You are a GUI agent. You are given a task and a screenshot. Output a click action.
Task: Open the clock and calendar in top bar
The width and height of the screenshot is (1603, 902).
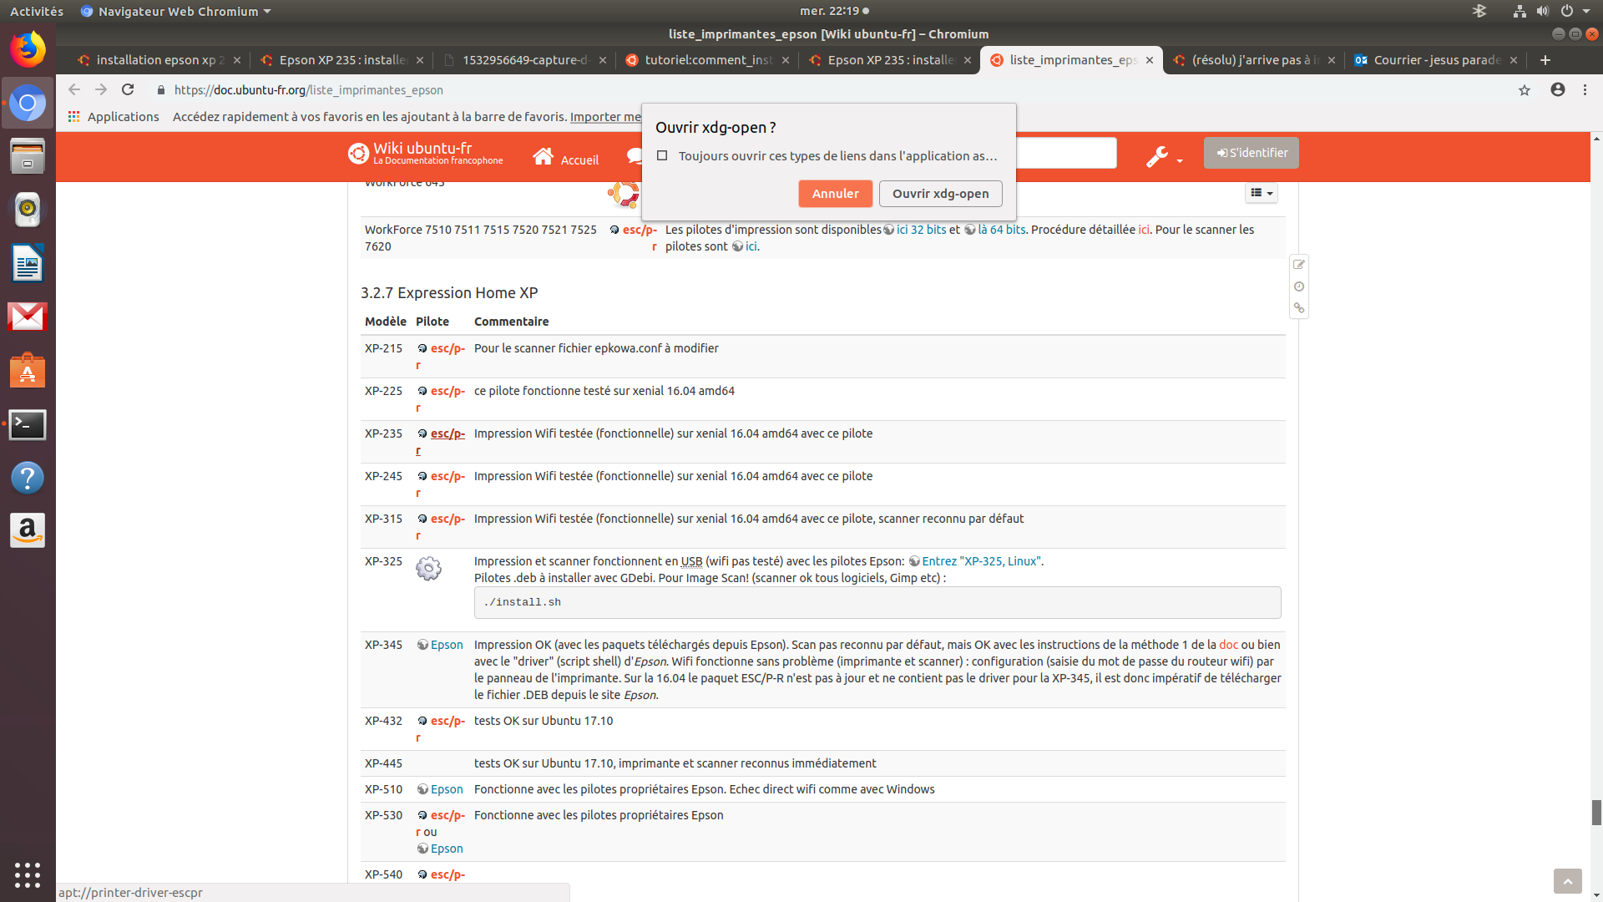834,11
